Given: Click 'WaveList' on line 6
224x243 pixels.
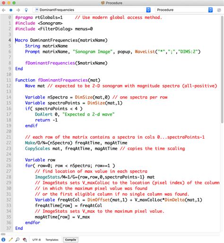Looking at the screenshot, I should tap(145, 51).
